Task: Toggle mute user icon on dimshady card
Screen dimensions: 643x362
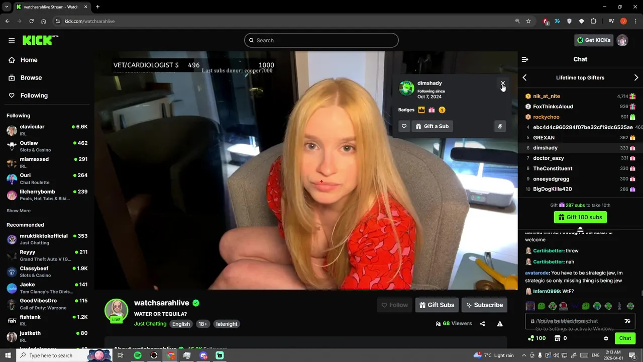Action: coord(500,126)
